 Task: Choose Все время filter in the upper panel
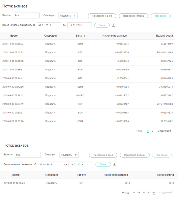pos(161,16)
